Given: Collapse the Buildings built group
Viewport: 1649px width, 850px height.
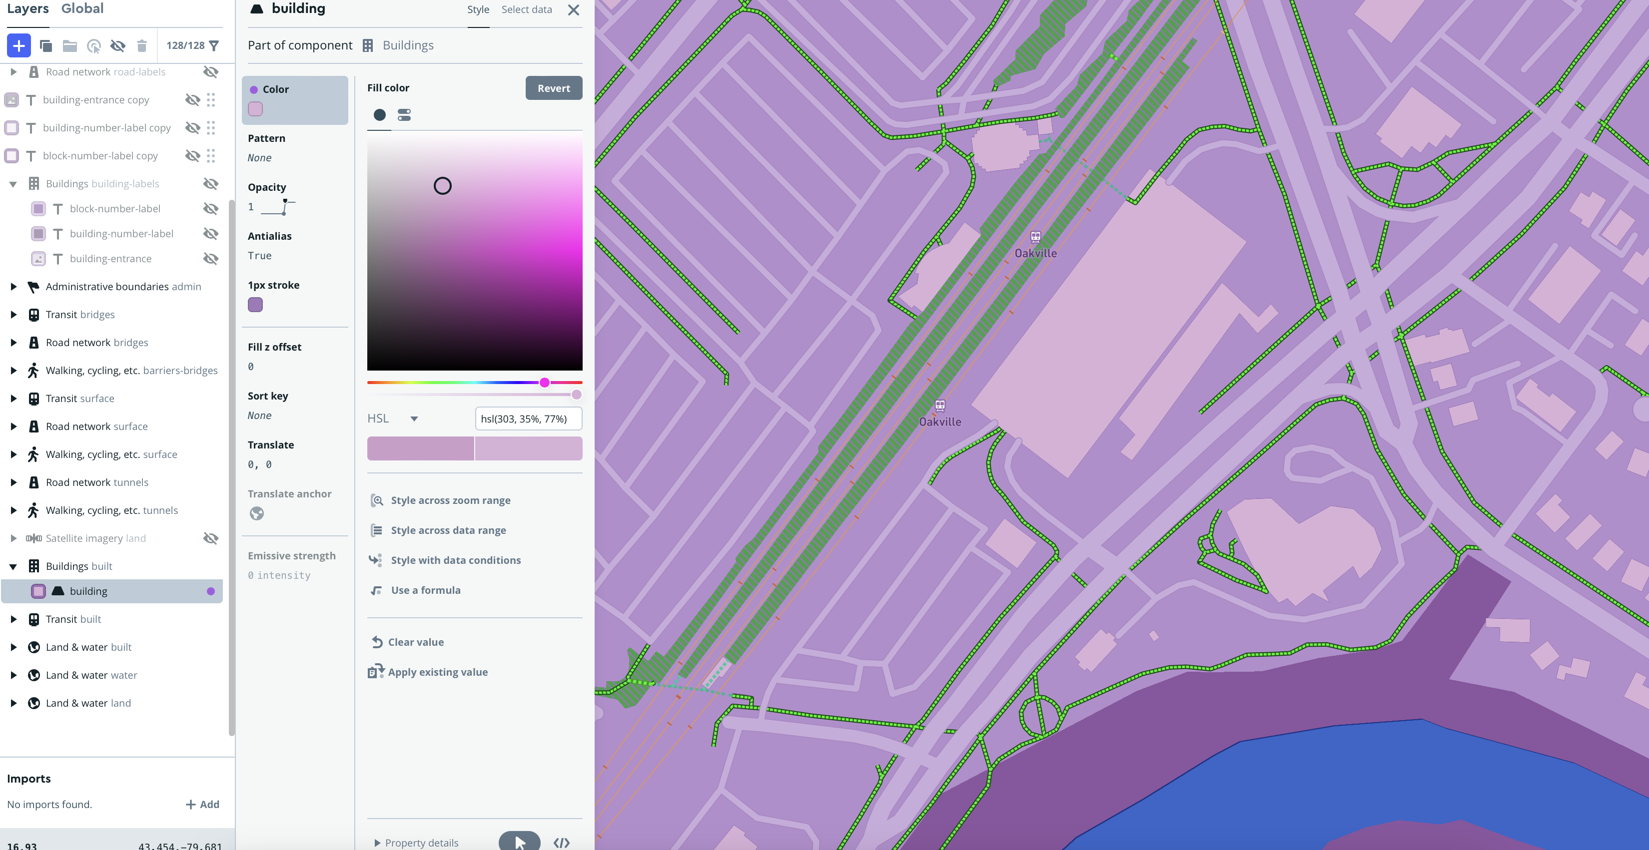Looking at the screenshot, I should coord(14,566).
